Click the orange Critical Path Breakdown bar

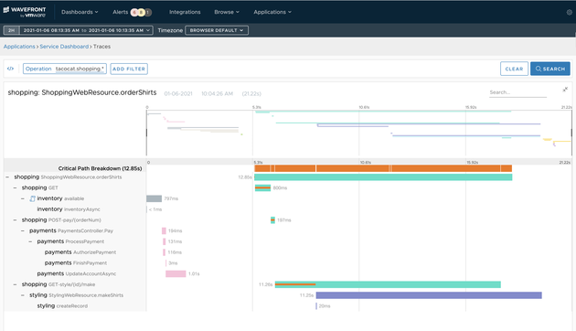(383, 168)
